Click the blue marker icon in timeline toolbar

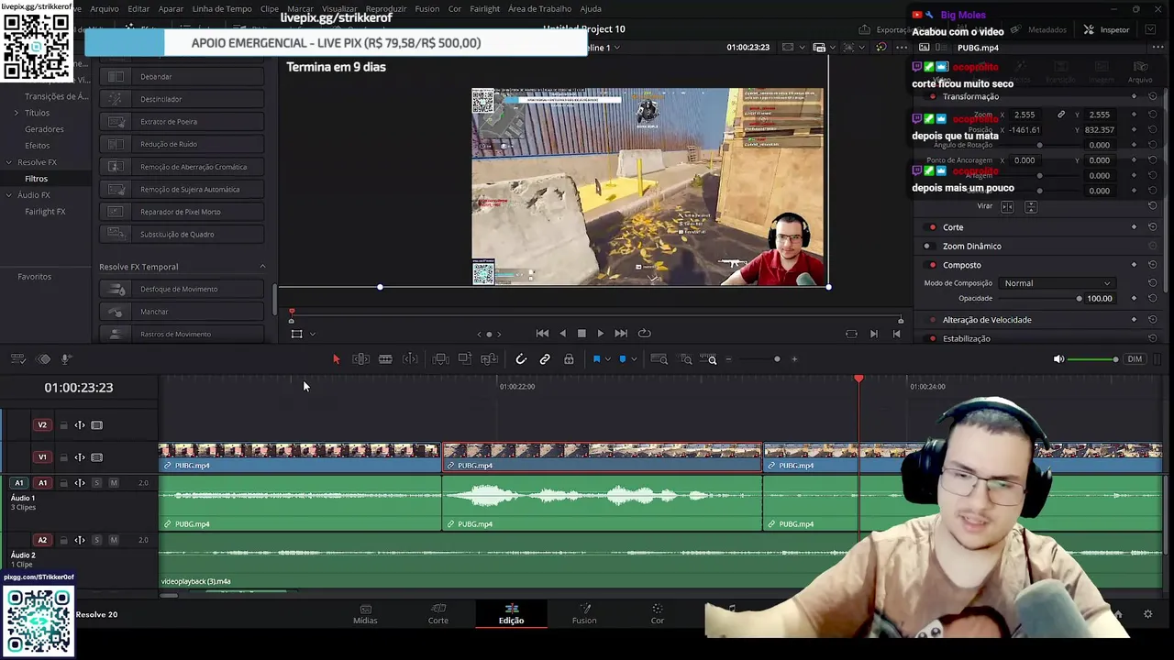(623, 359)
